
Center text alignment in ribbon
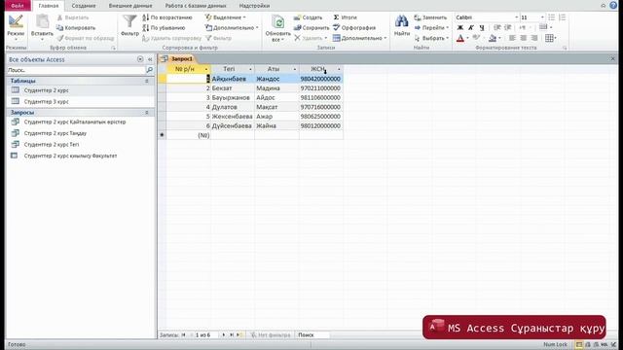(x=524, y=38)
